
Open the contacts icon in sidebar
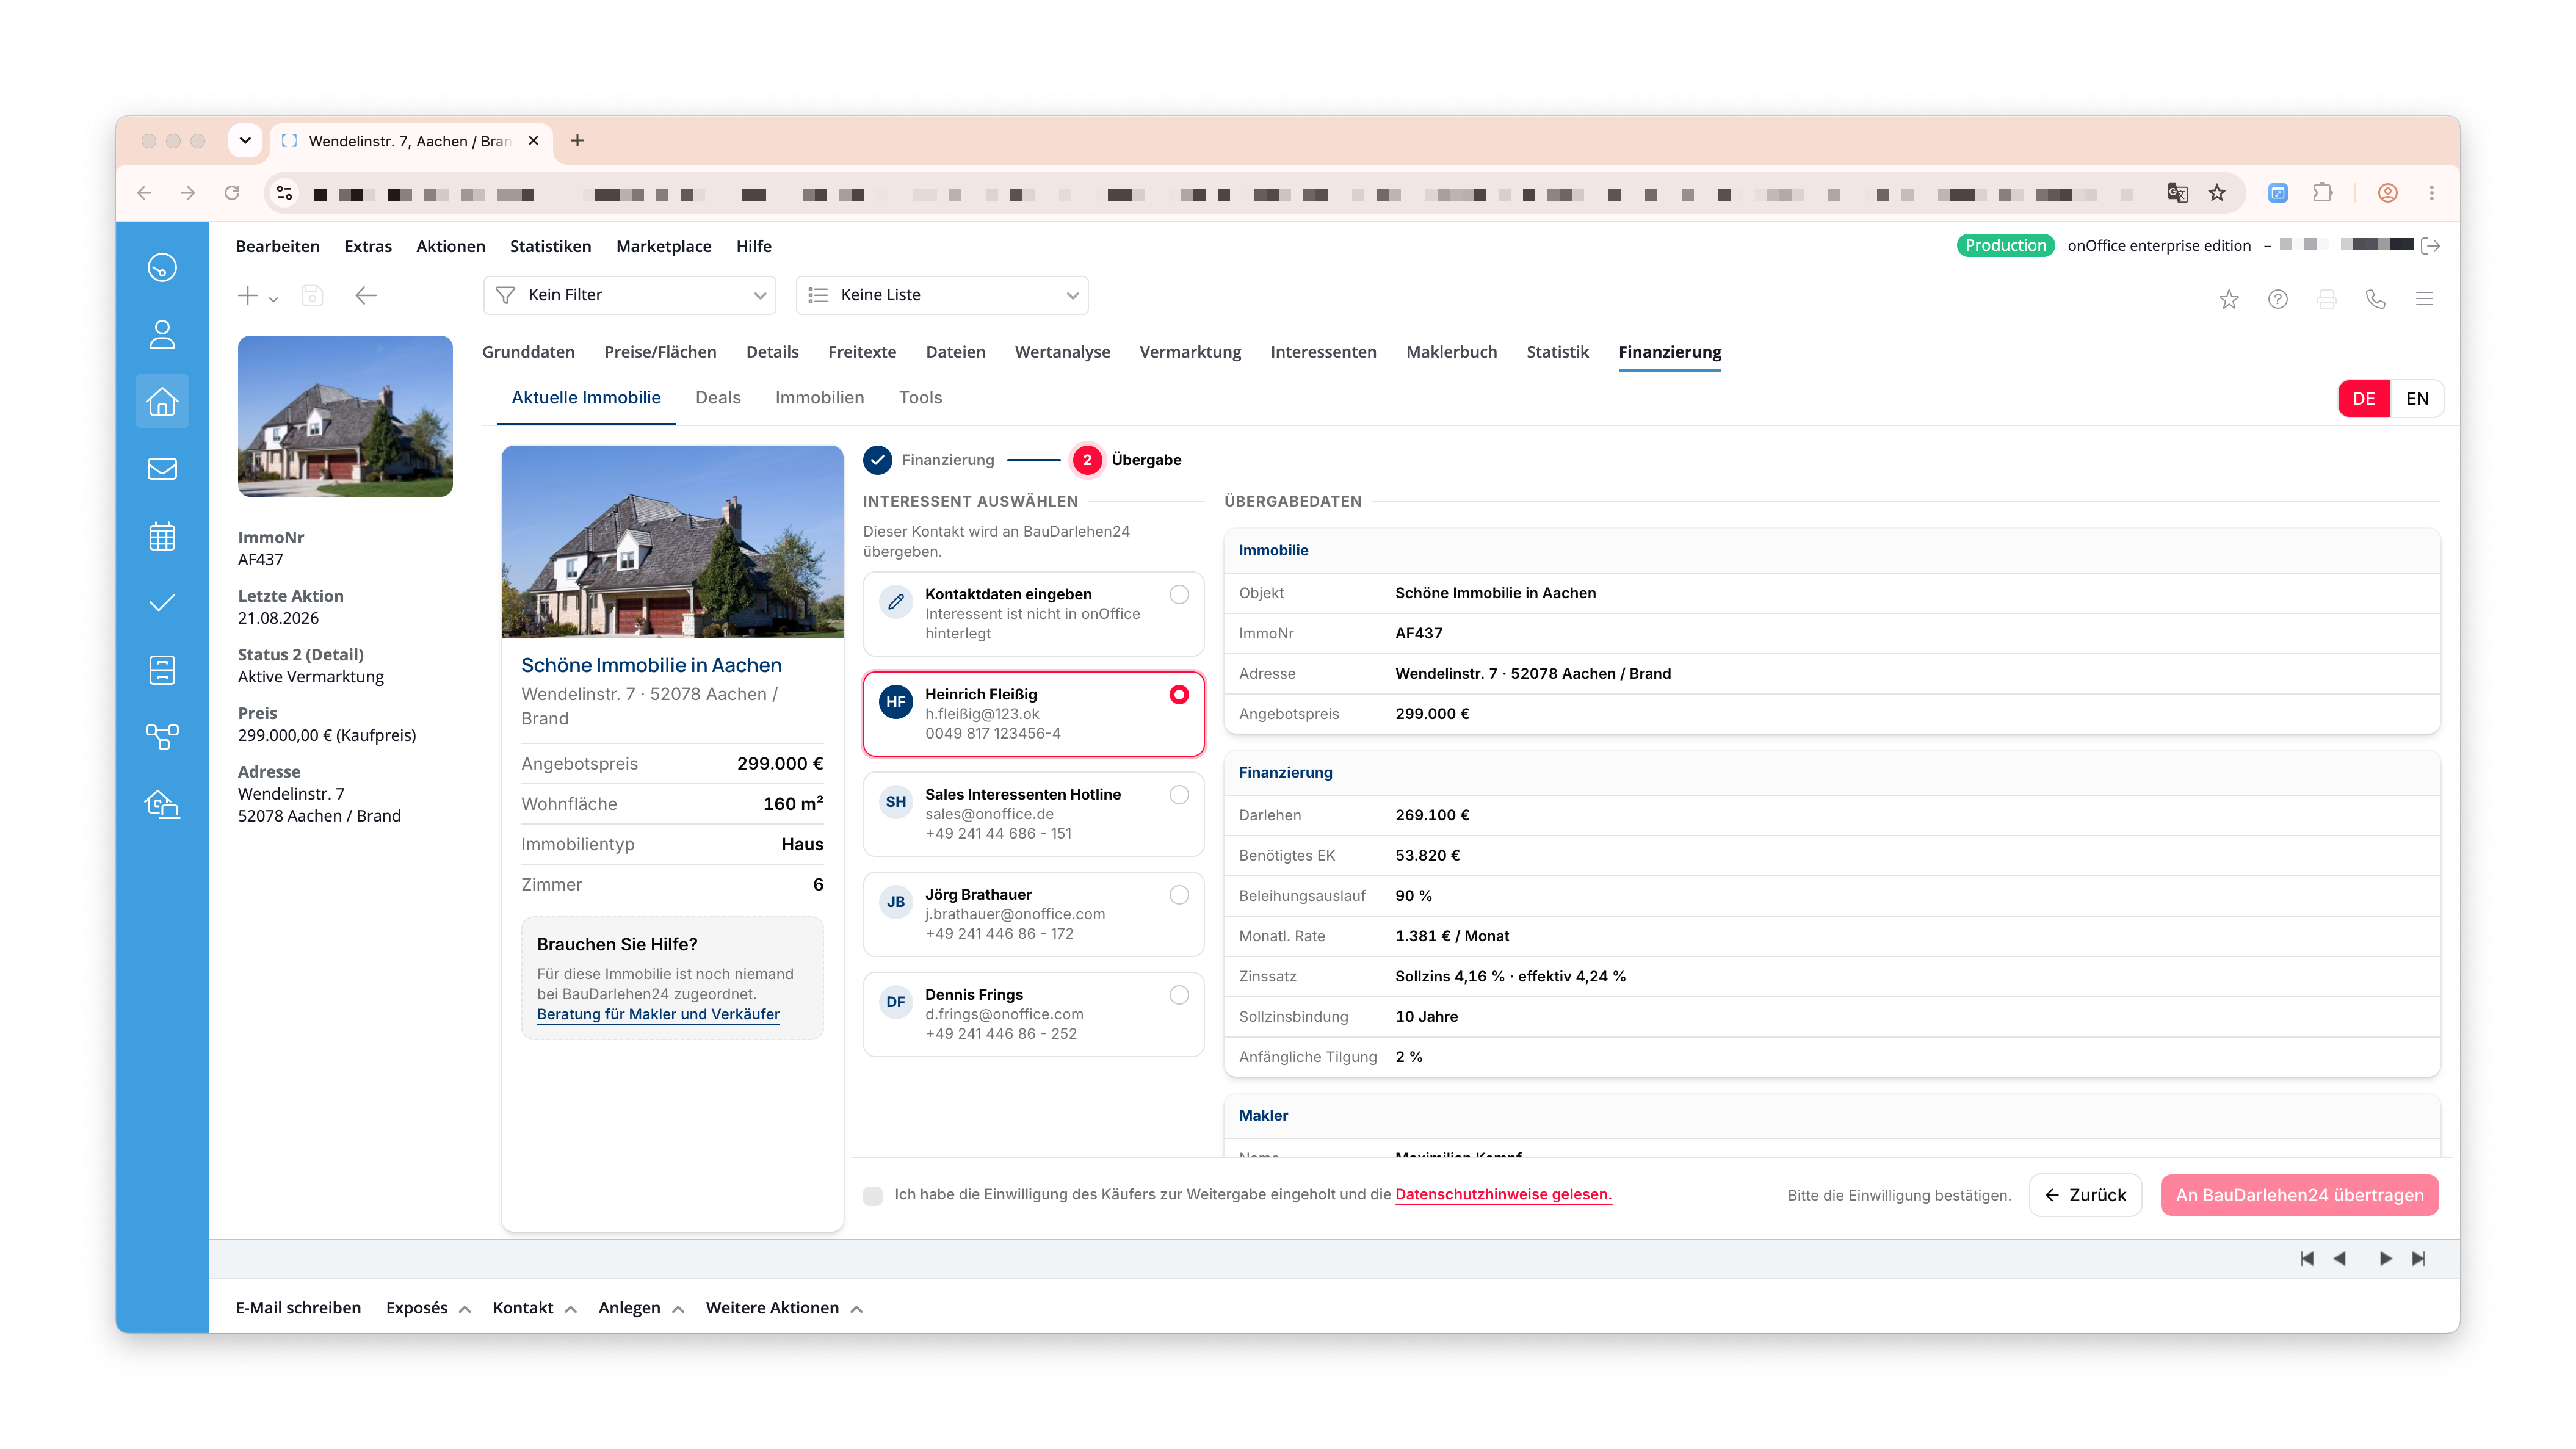[x=162, y=334]
